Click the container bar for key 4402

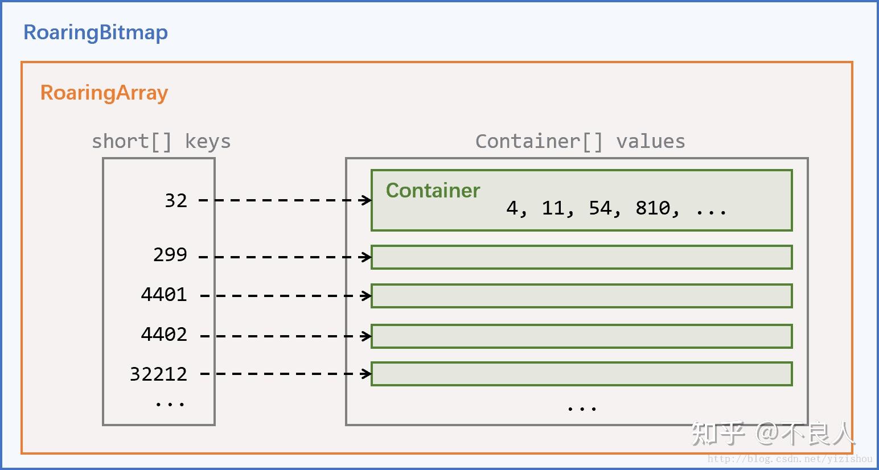click(x=581, y=336)
